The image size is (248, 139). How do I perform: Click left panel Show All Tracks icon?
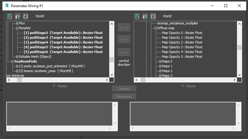pos(10,16)
